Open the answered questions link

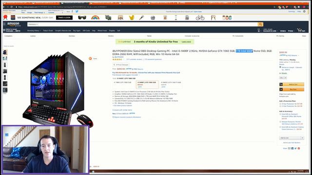point(153,59)
